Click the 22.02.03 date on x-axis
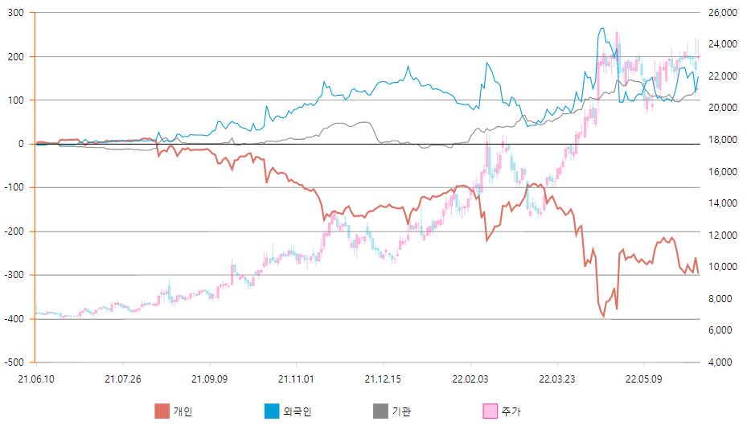The height and width of the screenshot is (434, 747). coord(470,378)
